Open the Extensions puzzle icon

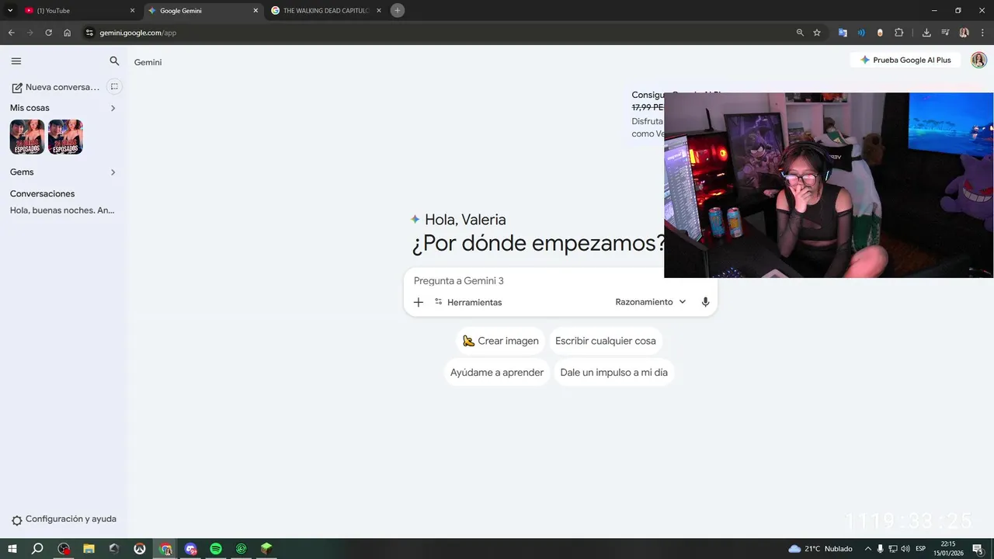[x=899, y=33]
